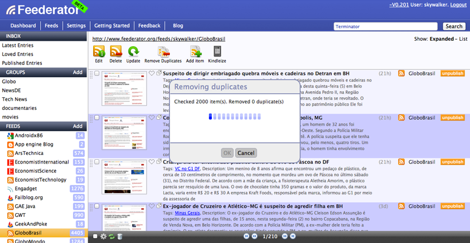Open the Ex-jogador de Cruzeiro entry externally
Image resolution: width=470 pixels, height=243 pixels.
coord(159,206)
